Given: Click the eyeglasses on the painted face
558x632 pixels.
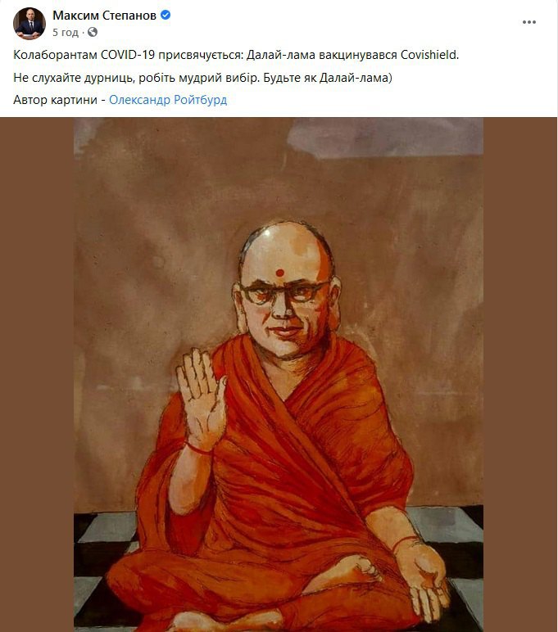Looking at the screenshot, I should [285, 291].
